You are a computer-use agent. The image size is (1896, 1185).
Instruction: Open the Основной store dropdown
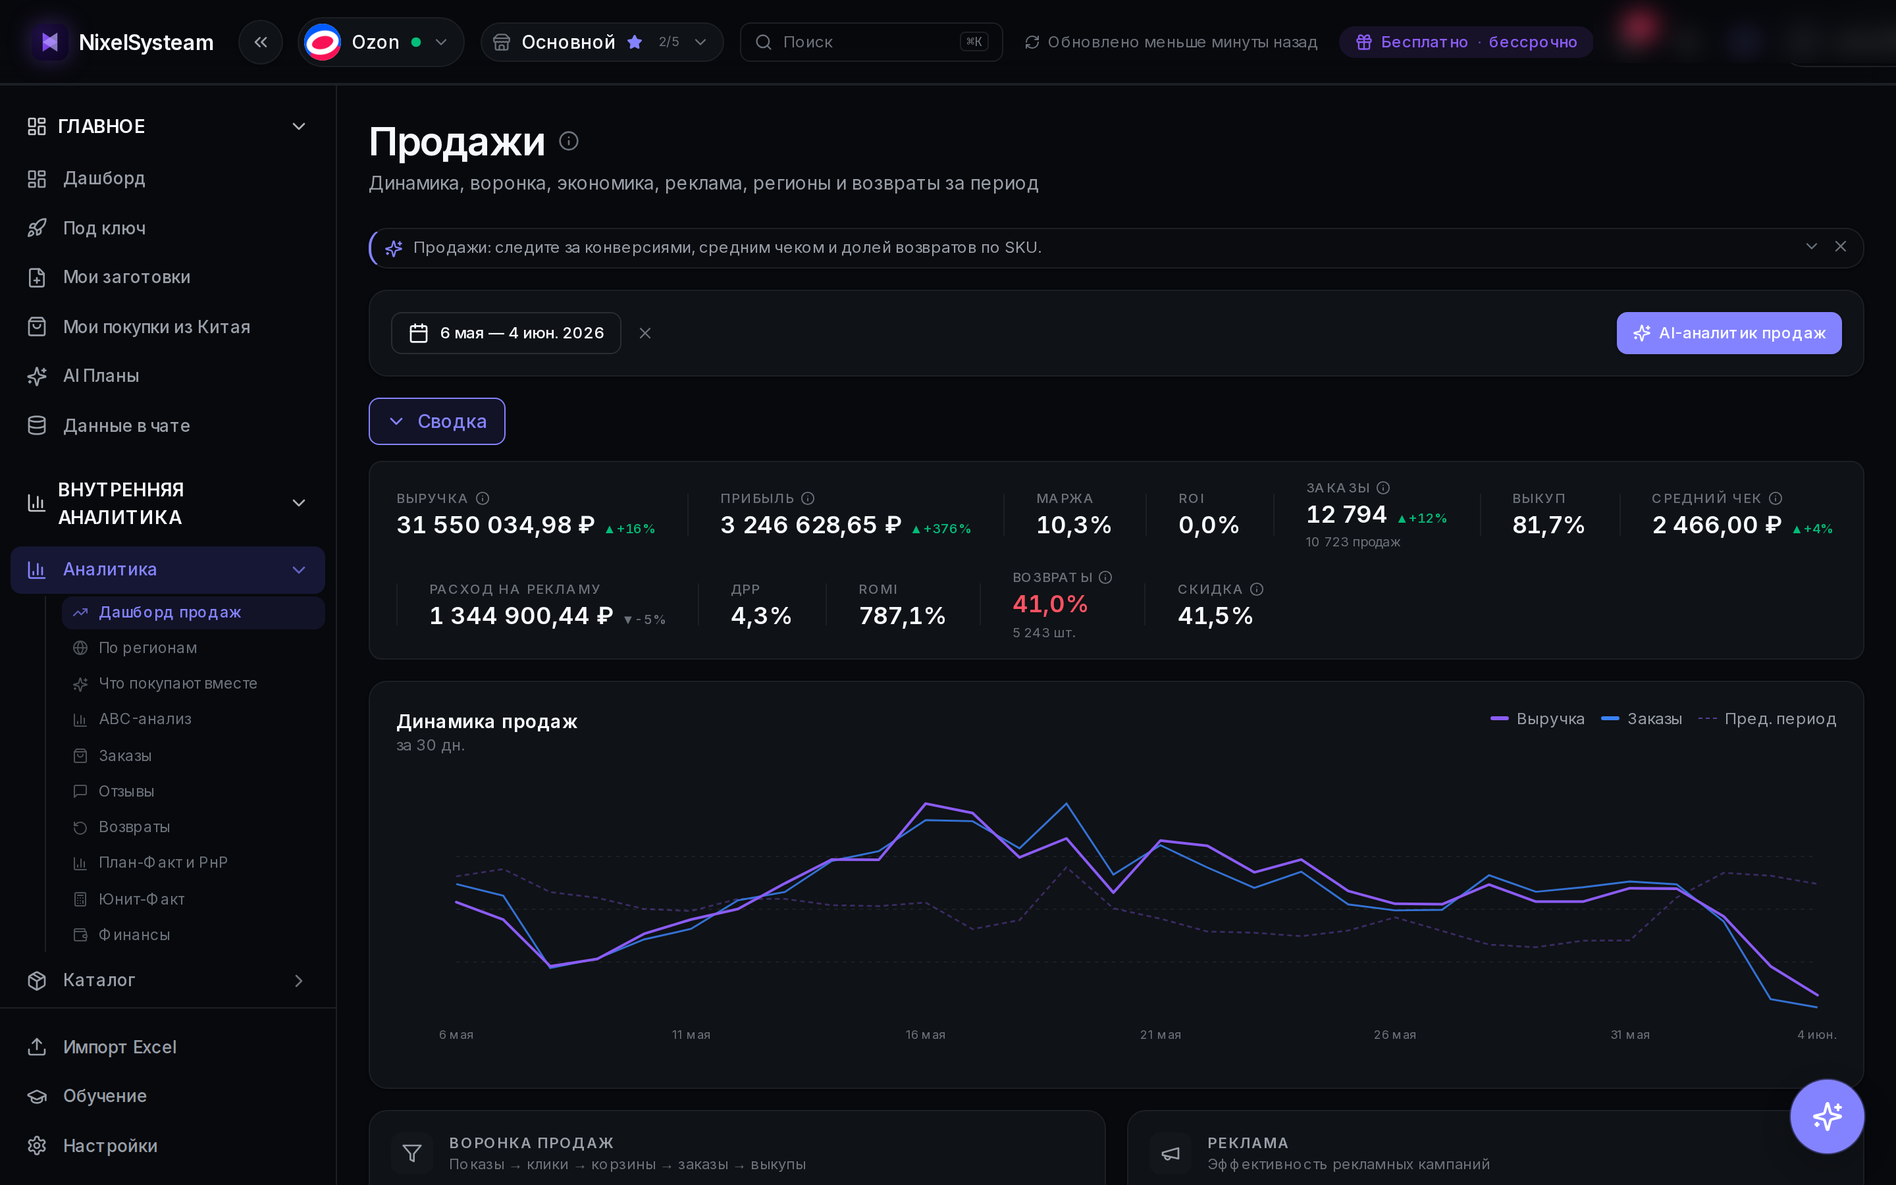point(602,42)
